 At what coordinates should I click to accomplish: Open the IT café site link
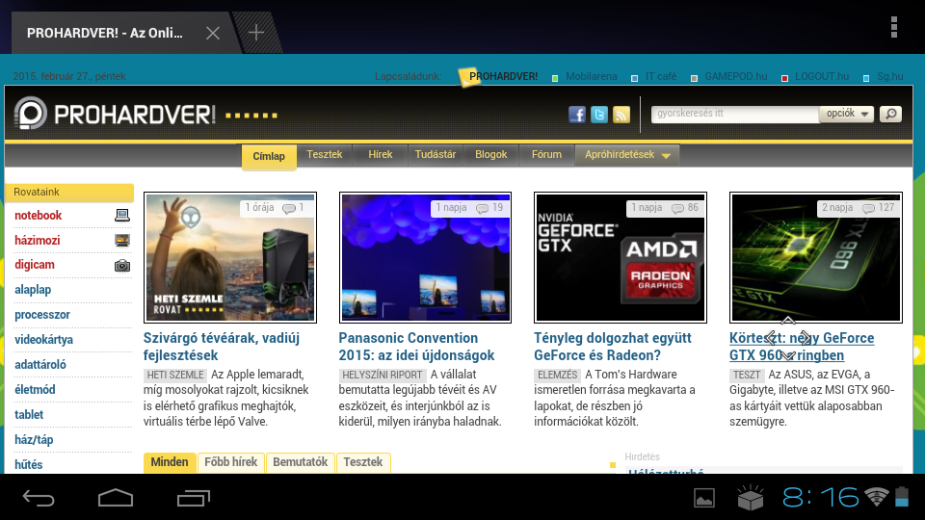pyautogui.click(x=661, y=77)
